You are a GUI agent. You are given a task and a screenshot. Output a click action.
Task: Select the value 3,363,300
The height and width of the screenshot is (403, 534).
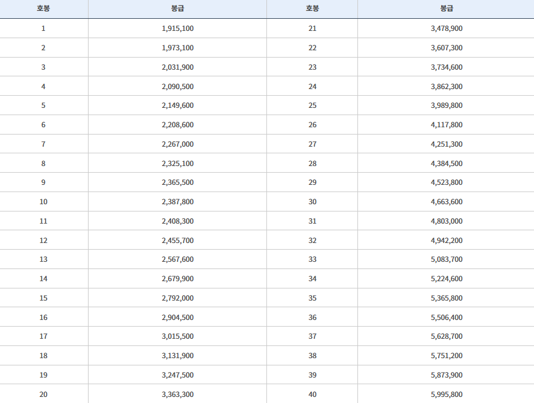(x=177, y=395)
